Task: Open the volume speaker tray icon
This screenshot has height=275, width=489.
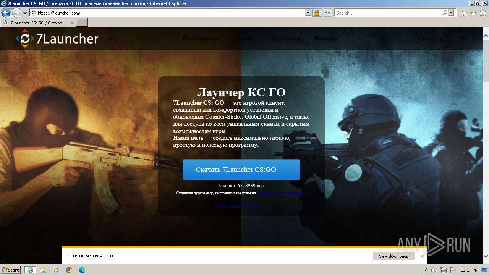Action: coord(434,270)
